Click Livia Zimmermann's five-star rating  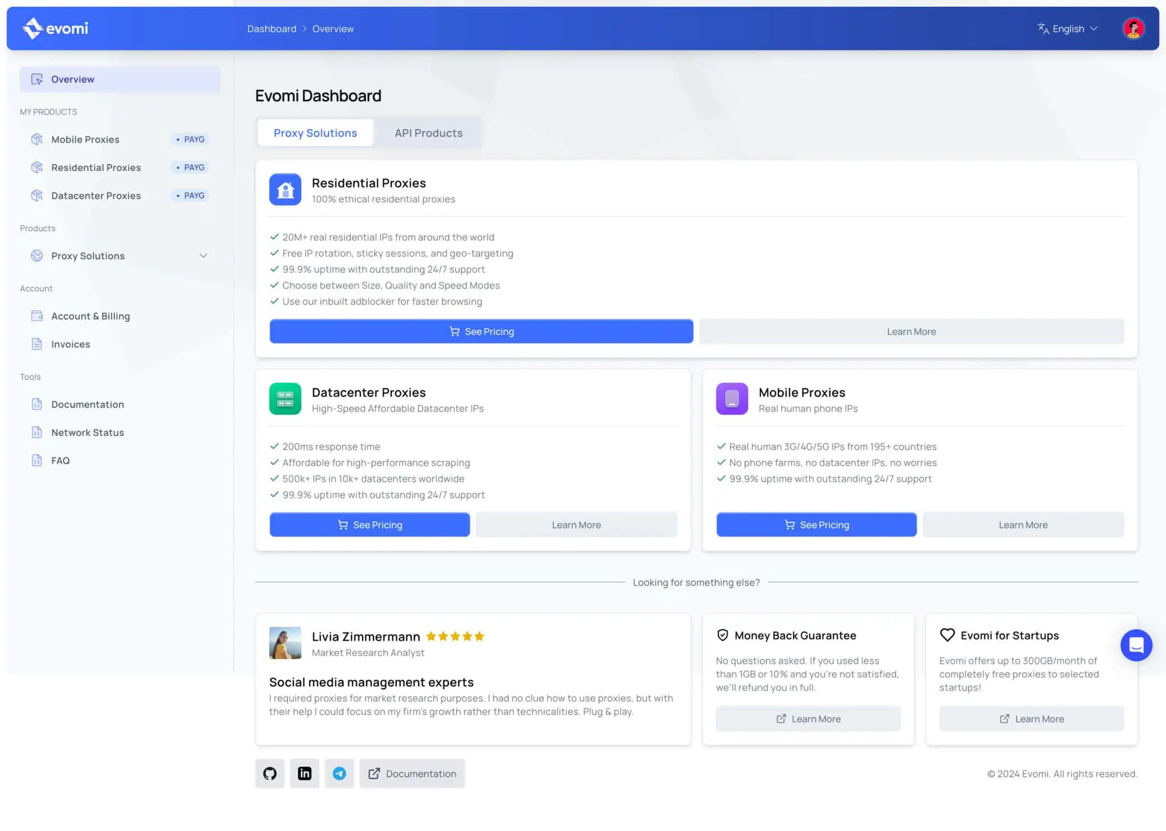(x=455, y=636)
